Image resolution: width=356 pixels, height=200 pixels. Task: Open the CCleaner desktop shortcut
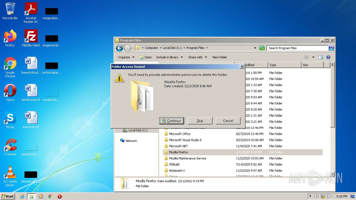(x=10, y=147)
